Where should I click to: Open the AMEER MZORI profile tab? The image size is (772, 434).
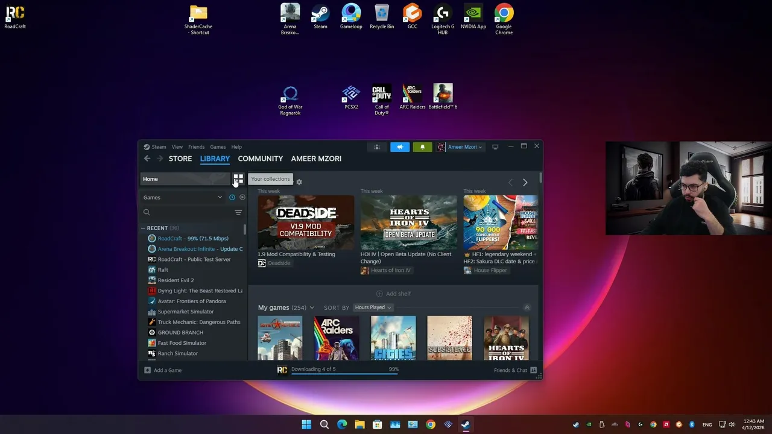316,159
